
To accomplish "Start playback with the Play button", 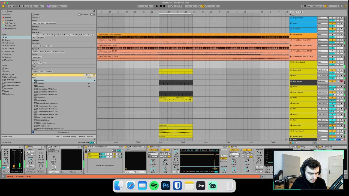I will point(157,6).
